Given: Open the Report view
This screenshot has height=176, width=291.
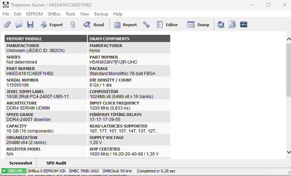Looking at the screenshot, I should pos(125,24).
